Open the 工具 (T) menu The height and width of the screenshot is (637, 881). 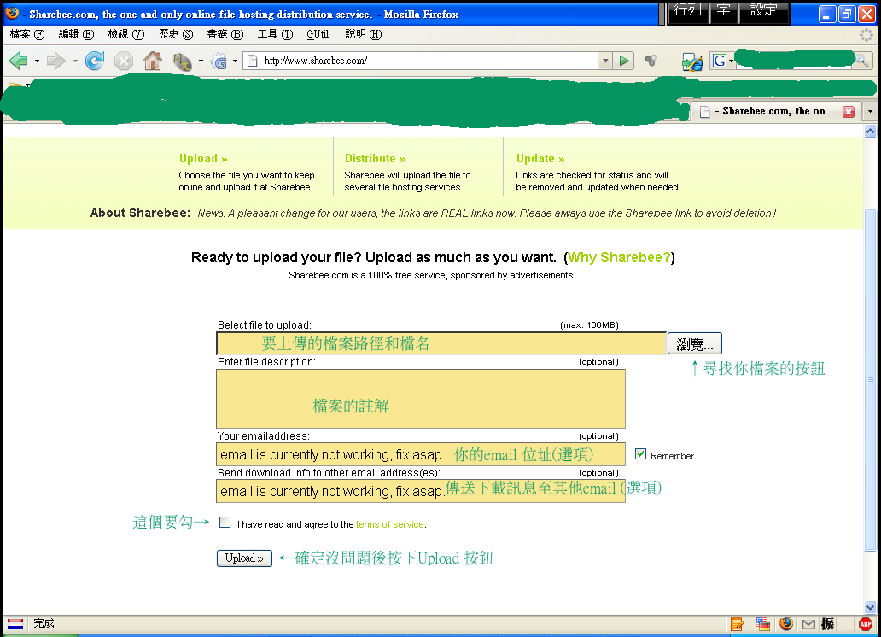click(x=275, y=34)
